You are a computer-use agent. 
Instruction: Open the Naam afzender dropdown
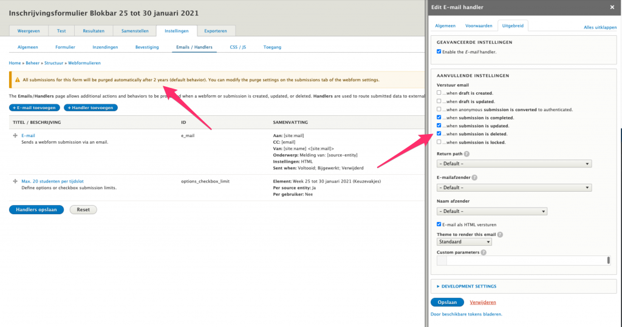coord(491,211)
